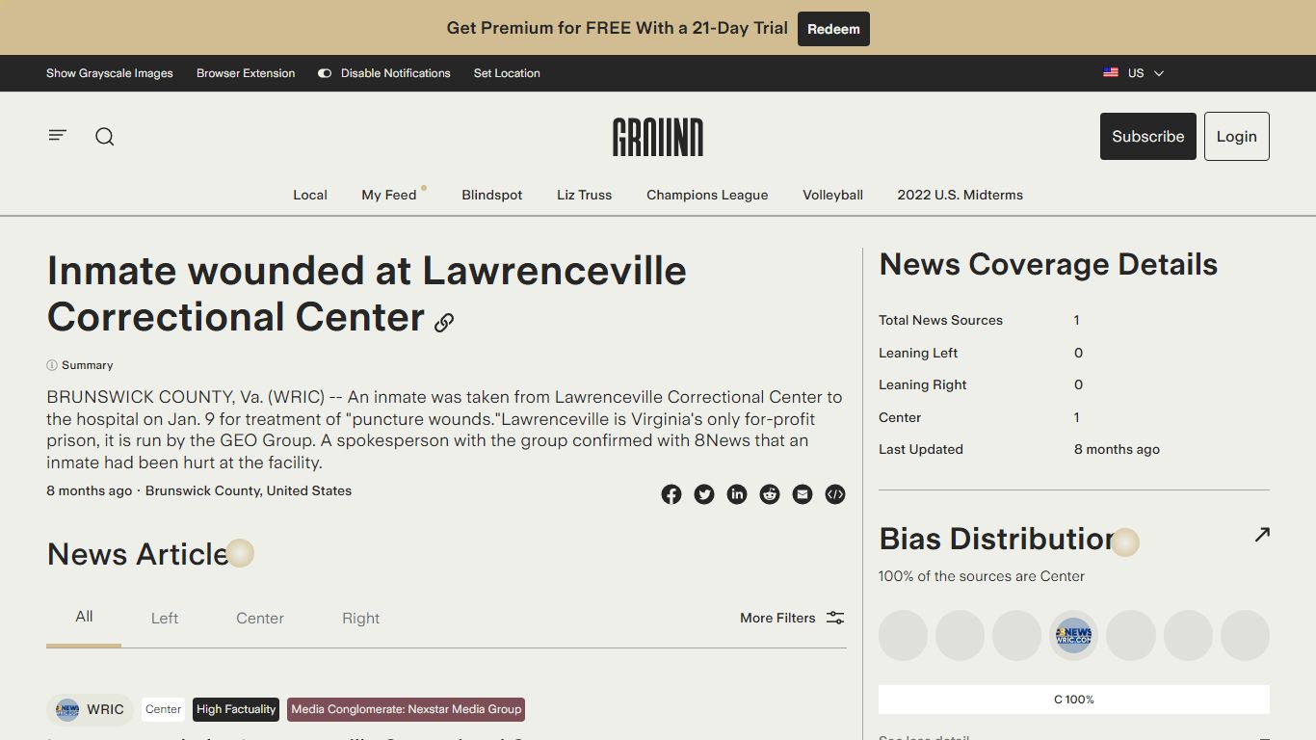Select the Right articles tab
The height and width of the screenshot is (740, 1316).
(x=361, y=619)
